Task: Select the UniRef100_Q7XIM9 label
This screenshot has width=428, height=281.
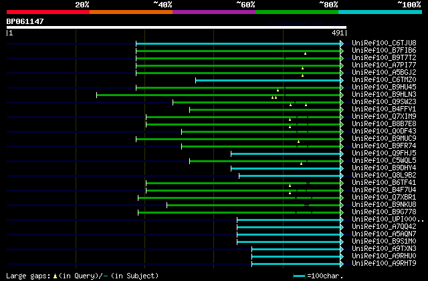Action: coord(384,117)
